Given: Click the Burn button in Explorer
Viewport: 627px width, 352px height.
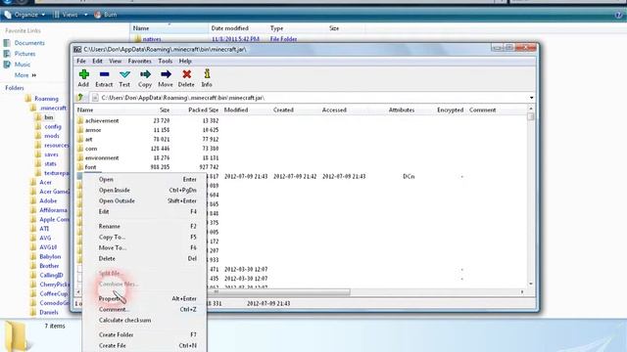Looking at the screenshot, I should click(x=106, y=15).
